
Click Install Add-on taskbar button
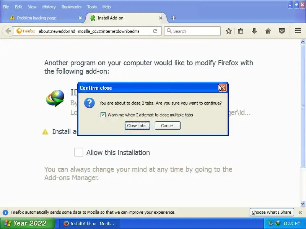[x=90, y=224]
